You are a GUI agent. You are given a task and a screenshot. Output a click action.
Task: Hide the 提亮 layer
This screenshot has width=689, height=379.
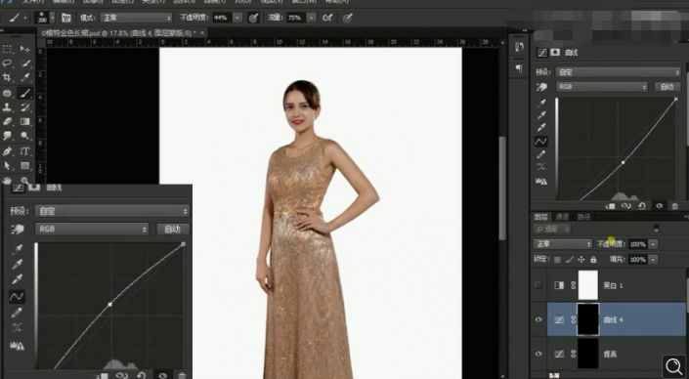click(x=538, y=354)
